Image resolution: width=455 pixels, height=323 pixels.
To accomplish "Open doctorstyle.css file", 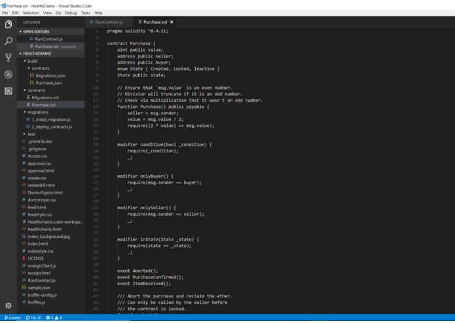I will 51,200.
